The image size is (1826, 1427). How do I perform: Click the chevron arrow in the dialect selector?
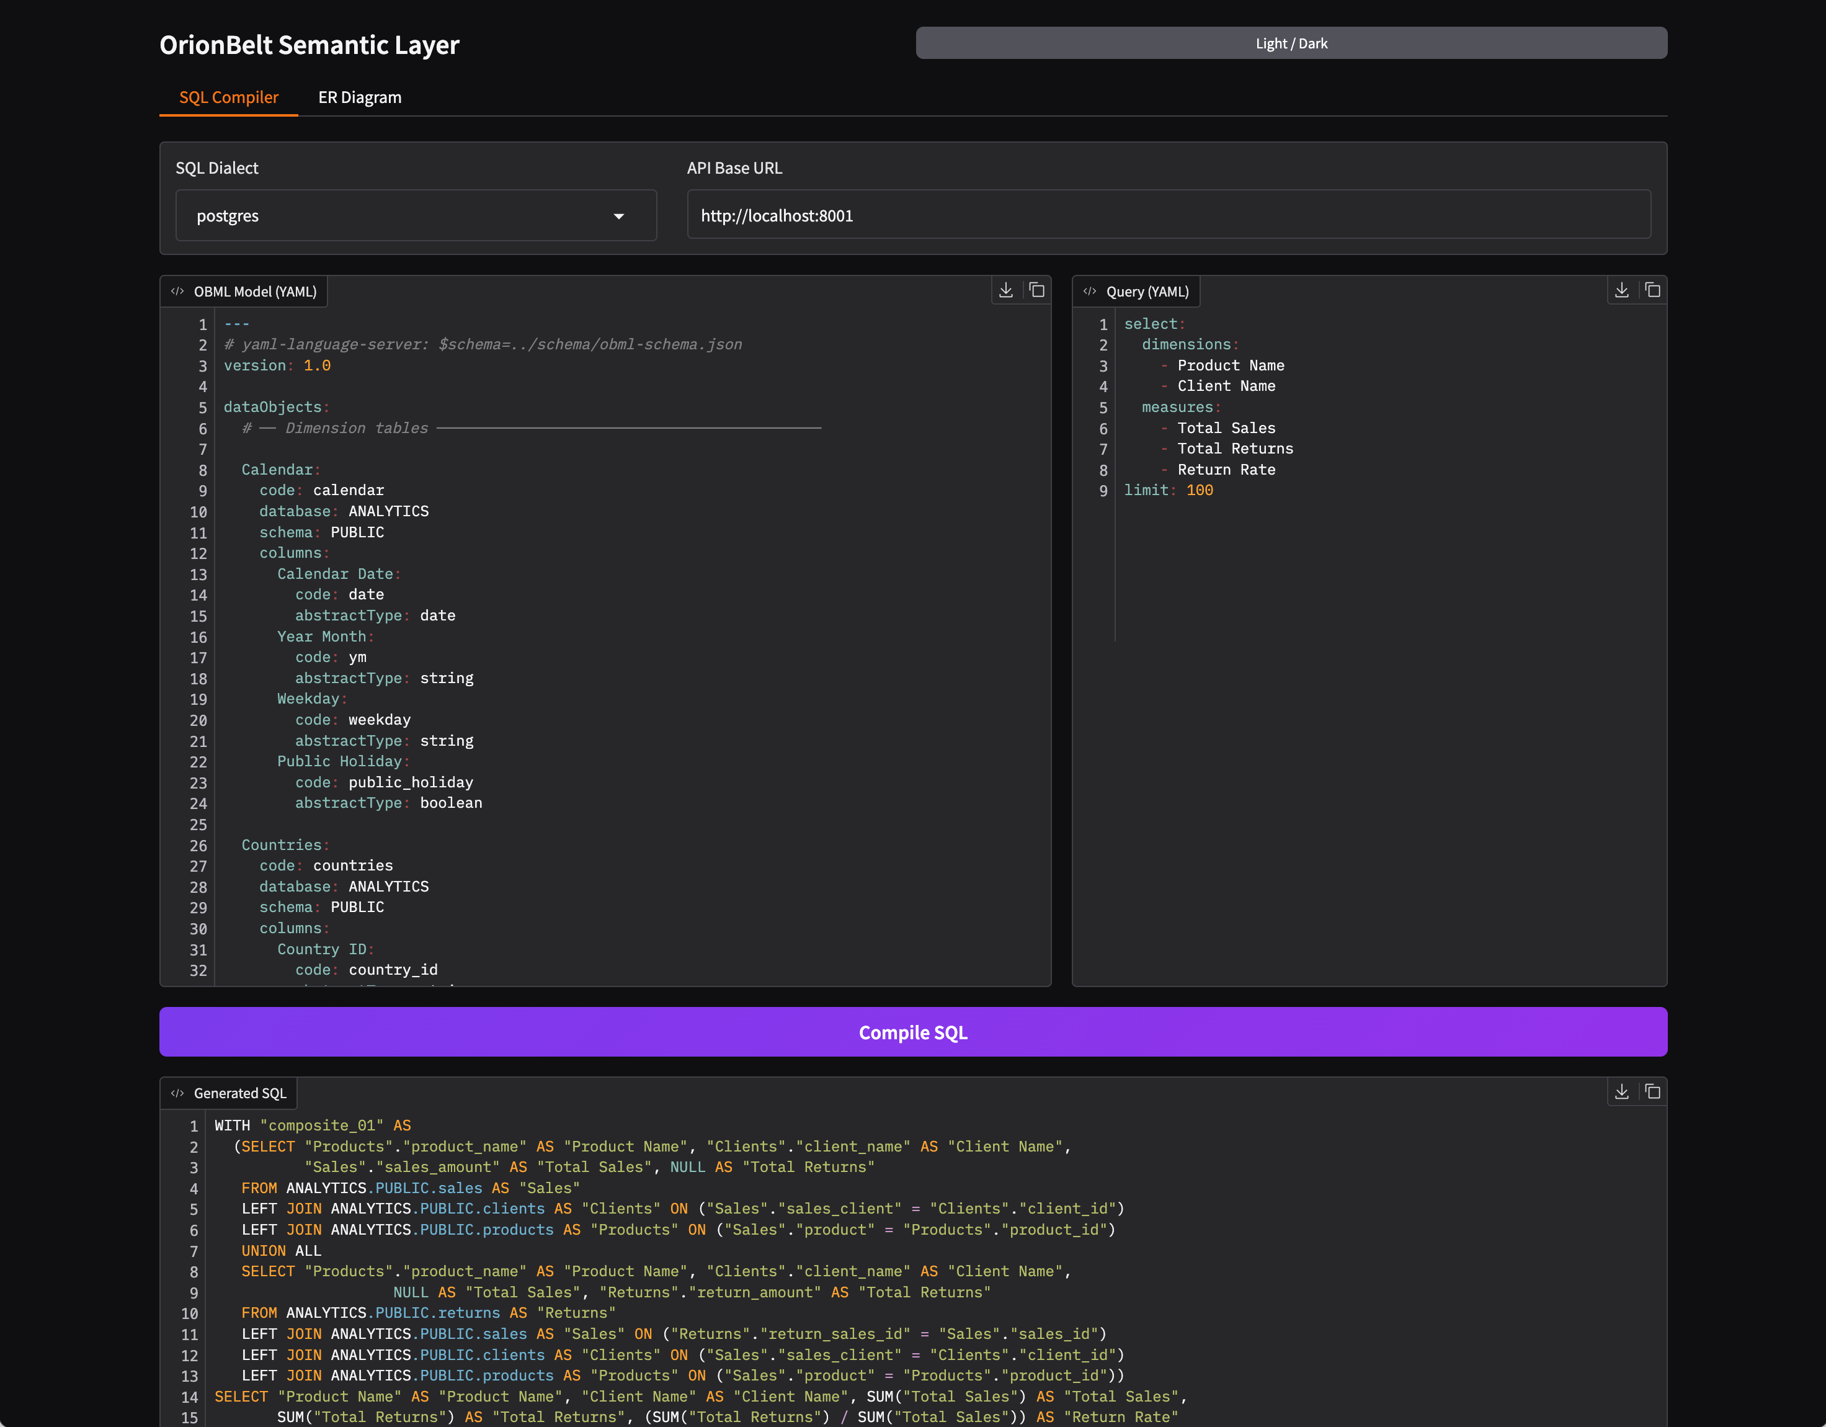619,216
